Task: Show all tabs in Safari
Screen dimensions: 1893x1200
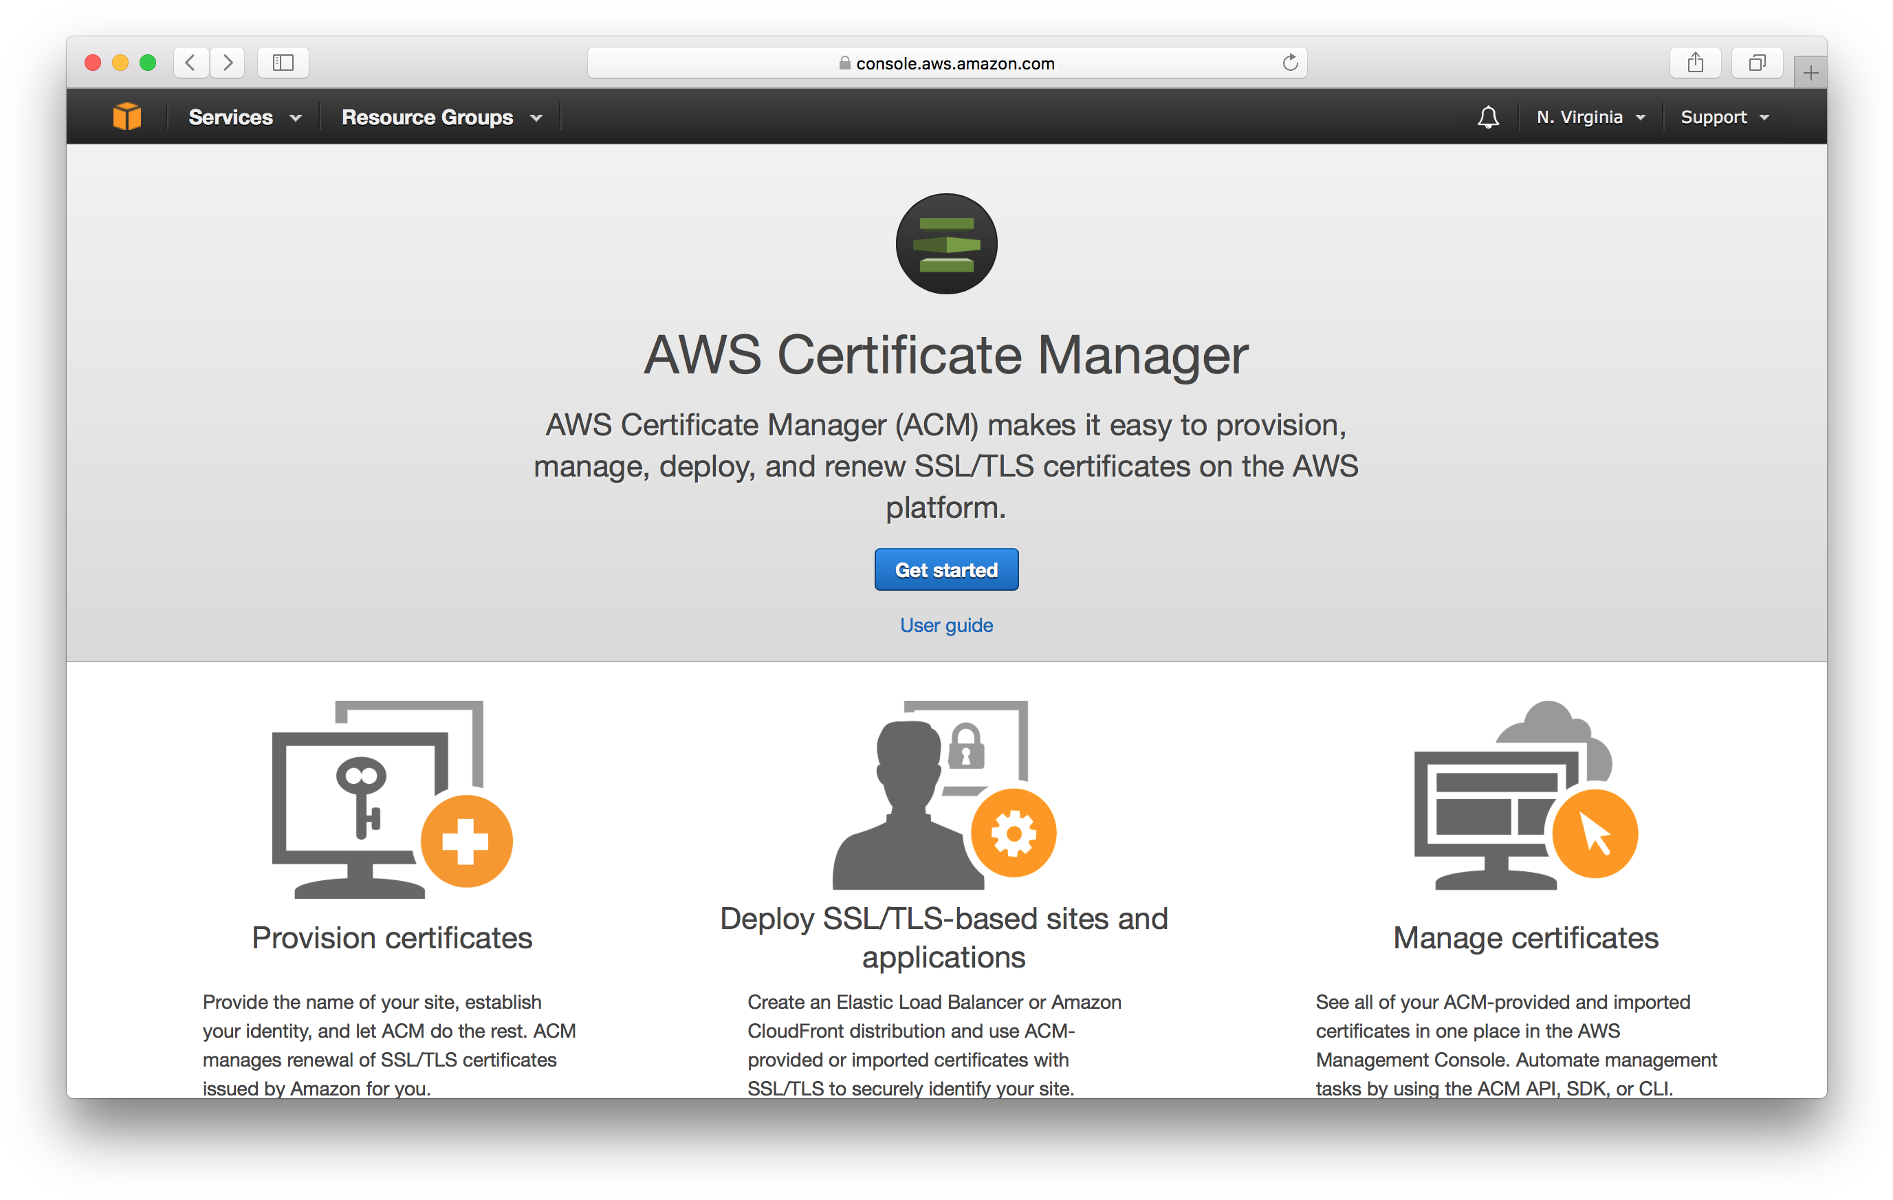Action: [1757, 62]
